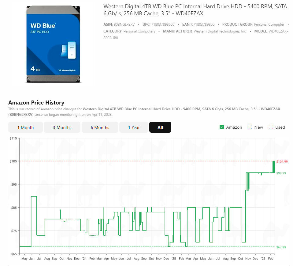Show the 6 Months price history
The width and height of the screenshot is (293, 266).
pos(100,127)
